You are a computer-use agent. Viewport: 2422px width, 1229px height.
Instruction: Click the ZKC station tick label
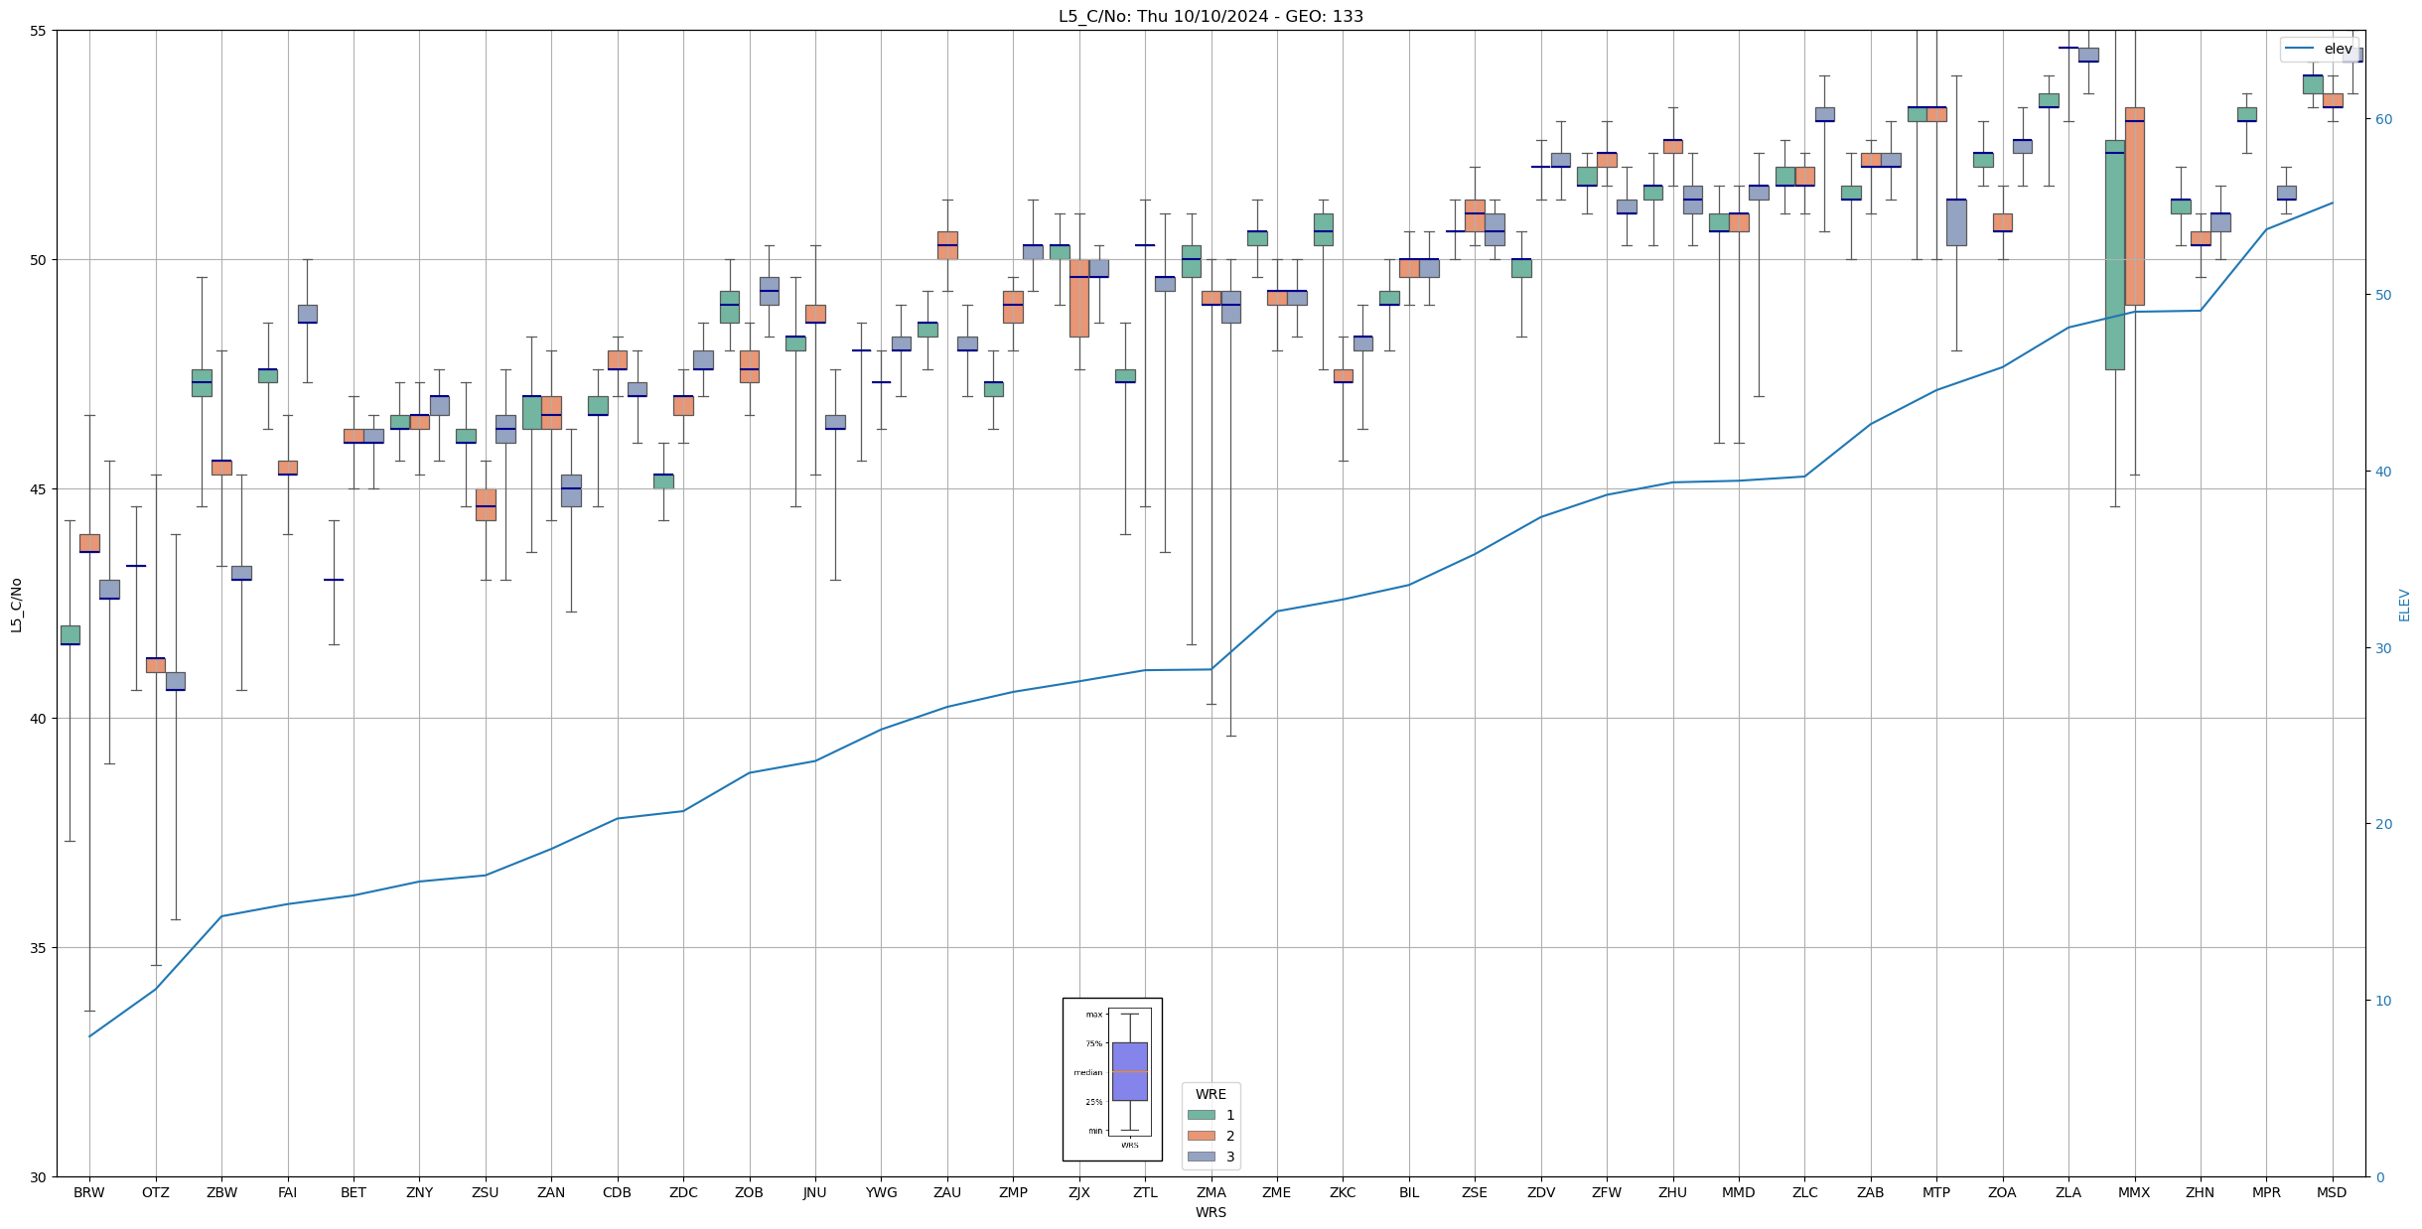1343,1192
